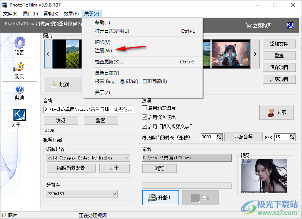This screenshot has width=302, height=219.
Task: Click the Load Project button
Action: tap(279, 80)
